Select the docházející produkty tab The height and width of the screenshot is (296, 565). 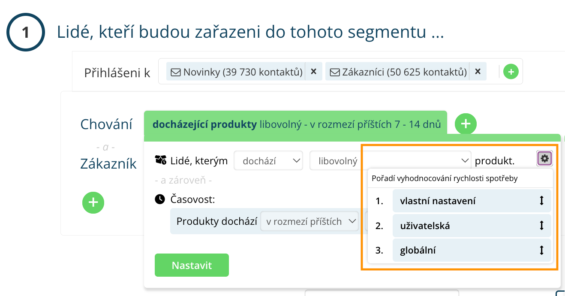(x=296, y=124)
